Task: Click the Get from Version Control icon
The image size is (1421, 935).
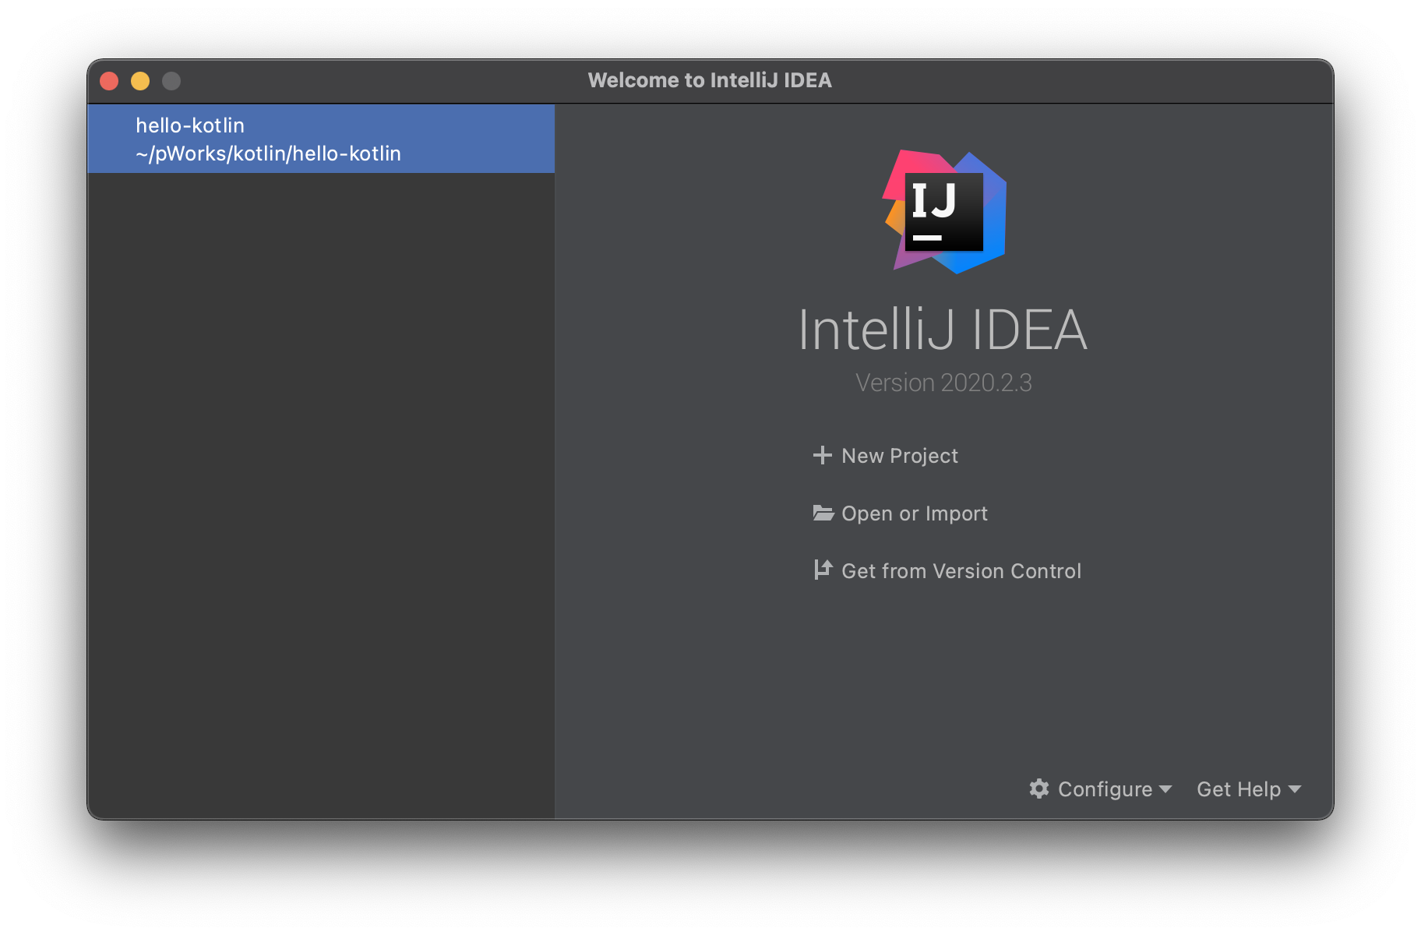Action: click(823, 570)
